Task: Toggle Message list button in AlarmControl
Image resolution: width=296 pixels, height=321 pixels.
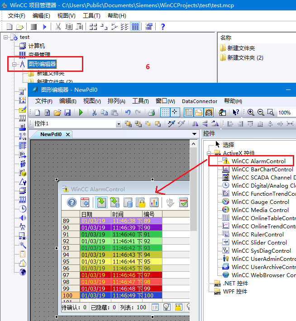Action: (x=101, y=203)
